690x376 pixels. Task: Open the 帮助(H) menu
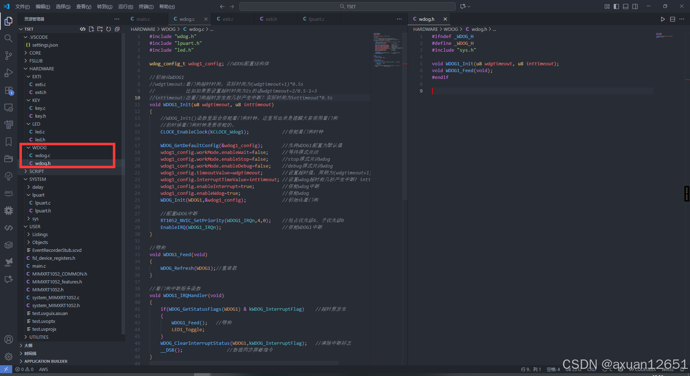point(167,6)
